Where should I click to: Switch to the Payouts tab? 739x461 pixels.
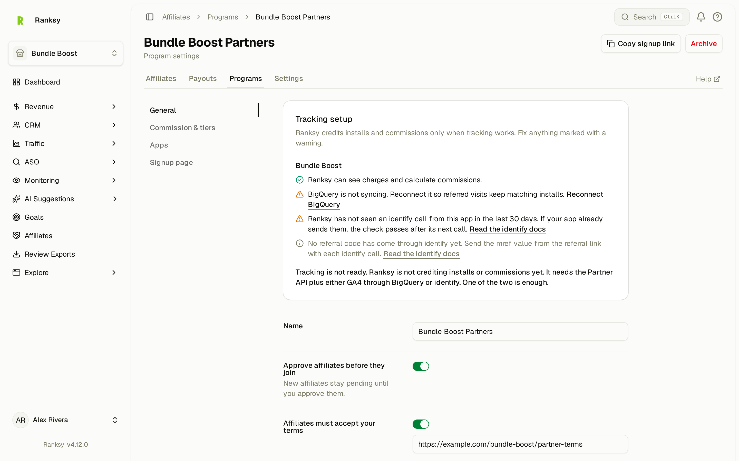click(203, 79)
